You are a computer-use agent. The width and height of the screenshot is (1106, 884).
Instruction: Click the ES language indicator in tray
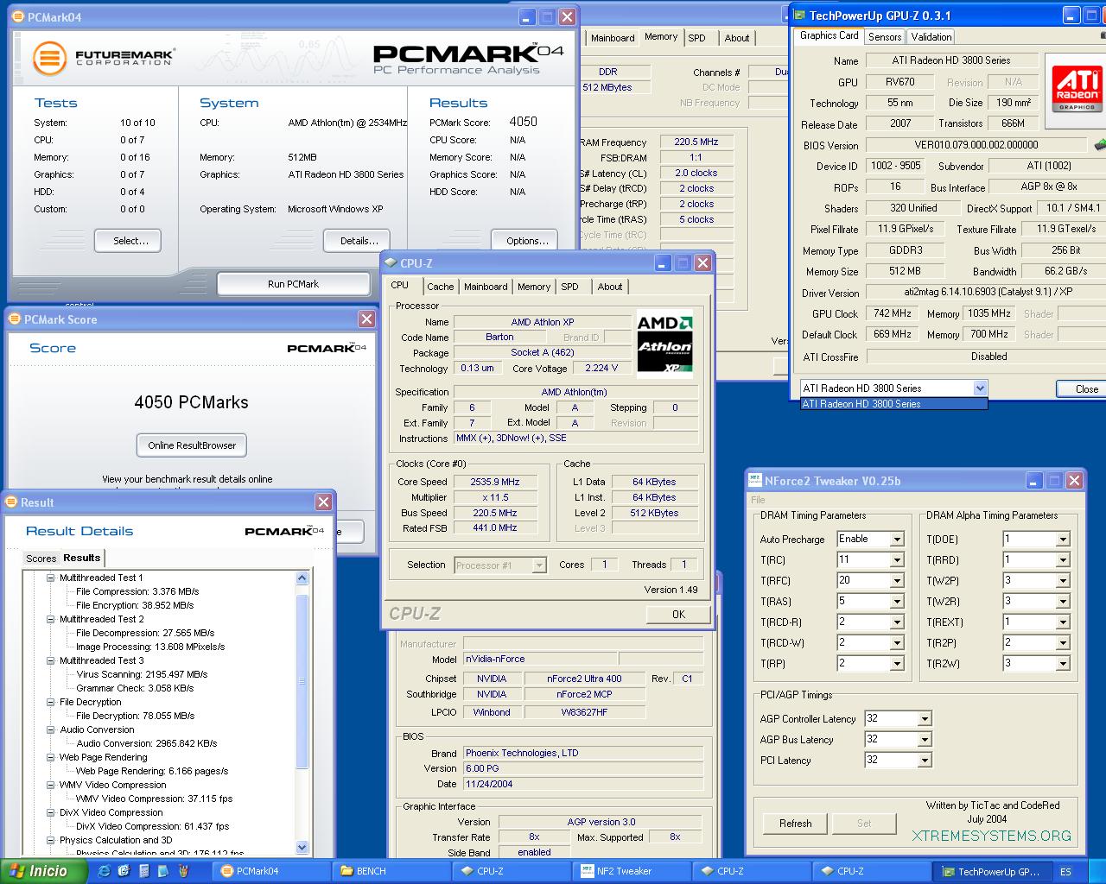[1066, 871]
